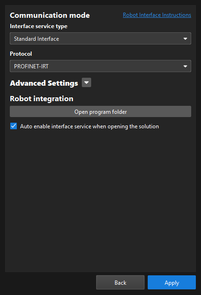Click the empty panel area below checkbox
The height and width of the screenshot is (295, 201).
point(100,199)
